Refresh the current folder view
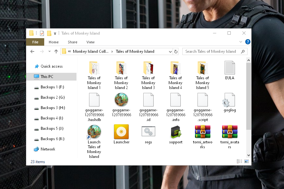The width and height of the screenshot is (284, 189). point(176,51)
